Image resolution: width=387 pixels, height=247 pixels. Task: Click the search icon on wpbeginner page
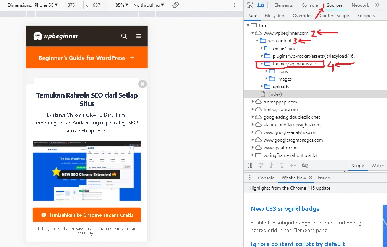click(x=124, y=36)
